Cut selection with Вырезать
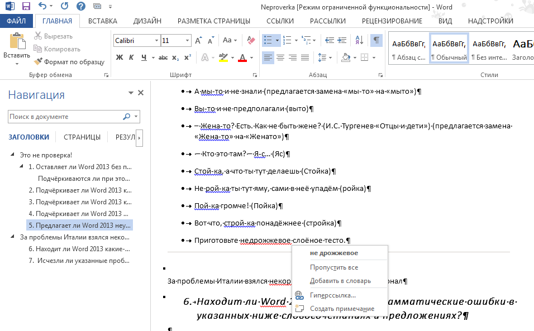The image size is (534, 331). click(54, 36)
